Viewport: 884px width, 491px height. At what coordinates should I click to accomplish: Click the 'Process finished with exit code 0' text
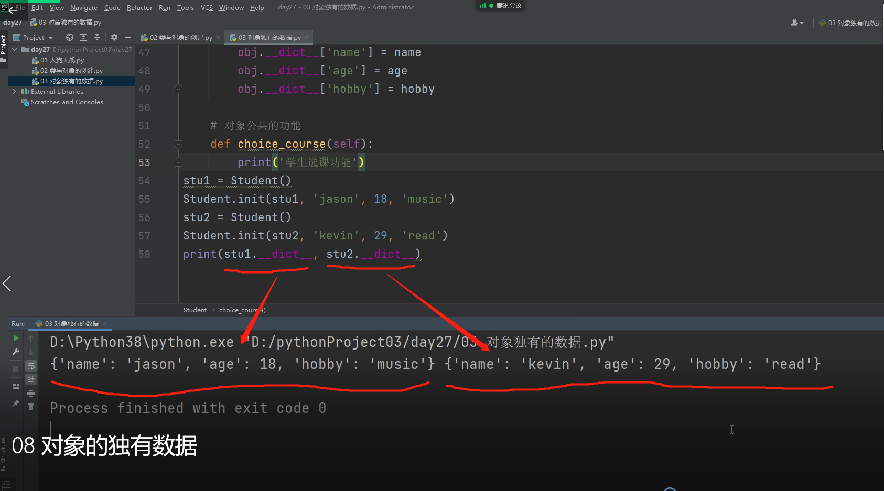(x=188, y=408)
